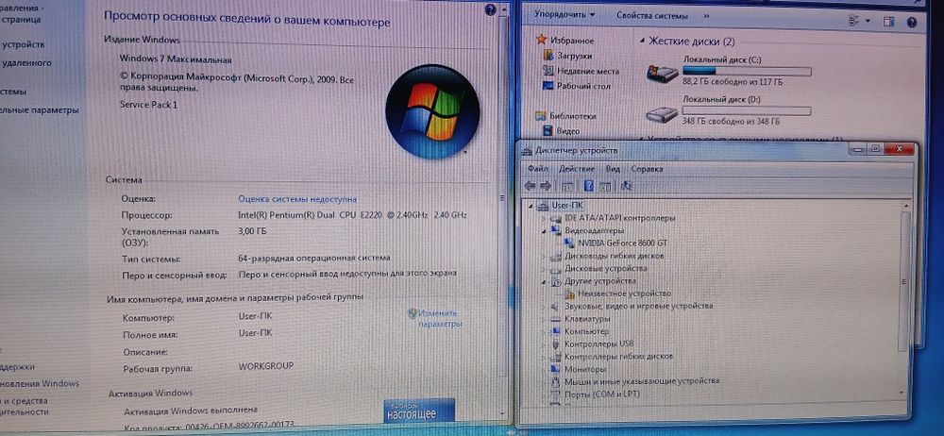Viewport: 944px width, 436px height.
Task: Click the Клавиатуры keyboard icon
Action: pos(557,319)
